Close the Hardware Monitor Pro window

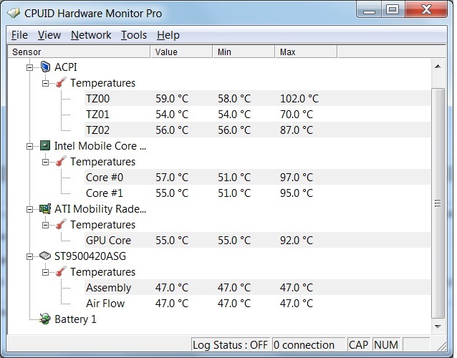(425, 9)
